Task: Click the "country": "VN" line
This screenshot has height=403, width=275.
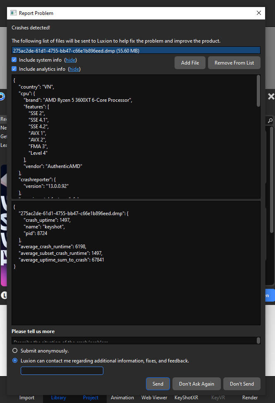Action: [36, 86]
